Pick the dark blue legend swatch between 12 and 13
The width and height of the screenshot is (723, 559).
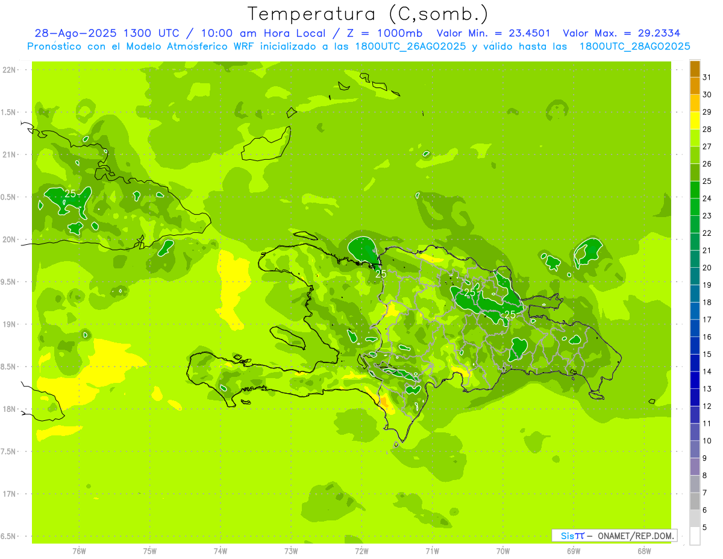695,397
